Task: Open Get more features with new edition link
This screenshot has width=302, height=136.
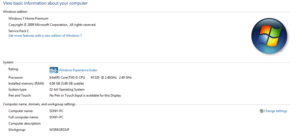Action: 45,36
